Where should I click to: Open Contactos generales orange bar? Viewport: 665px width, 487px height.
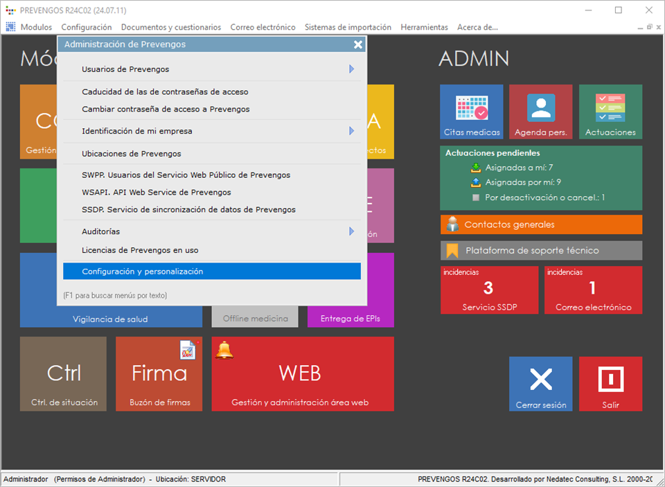pyautogui.click(x=540, y=224)
